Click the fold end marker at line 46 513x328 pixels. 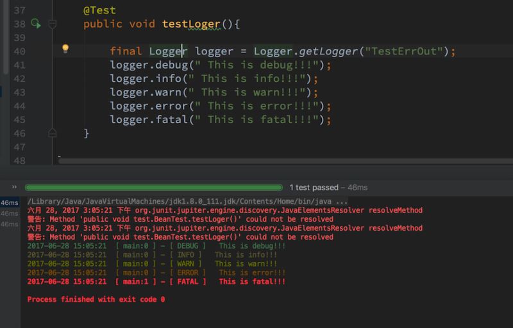[53, 133]
